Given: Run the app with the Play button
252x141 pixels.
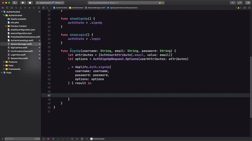Looking at the screenshot, I should 23,3.
